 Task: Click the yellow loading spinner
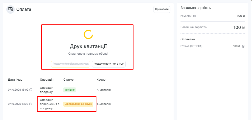click(x=88, y=34)
